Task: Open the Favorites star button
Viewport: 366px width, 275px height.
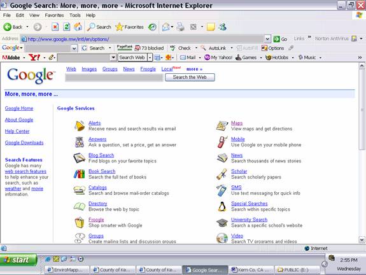Action: (x=129, y=27)
